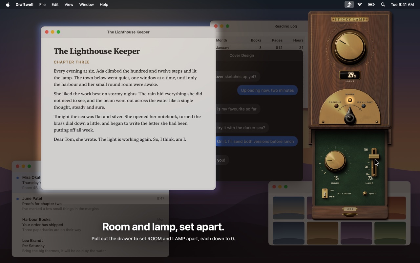Select the olive green thumbnail in the gallery window

click(x=390, y=233)
